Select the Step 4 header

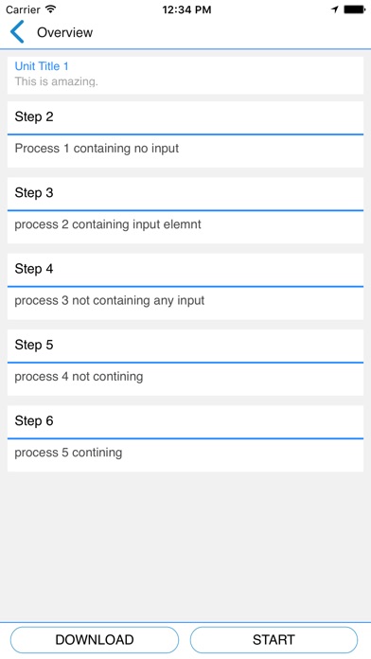click(x=185, y=270)
